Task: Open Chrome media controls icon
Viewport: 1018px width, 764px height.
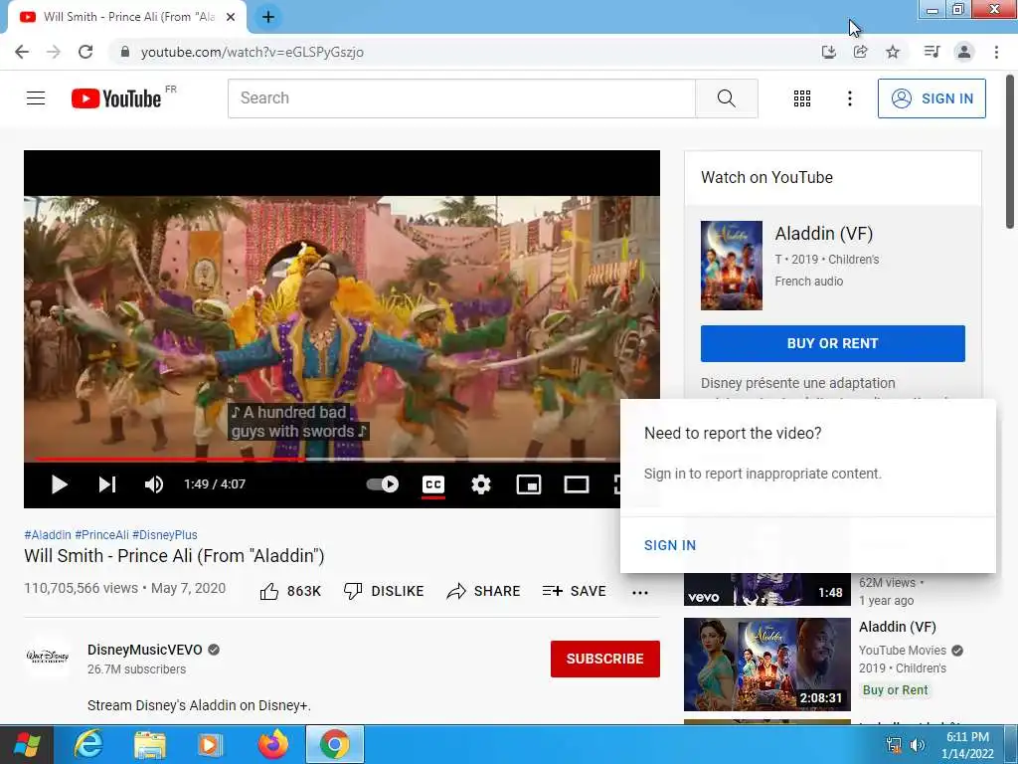Action: coord(932,52)
